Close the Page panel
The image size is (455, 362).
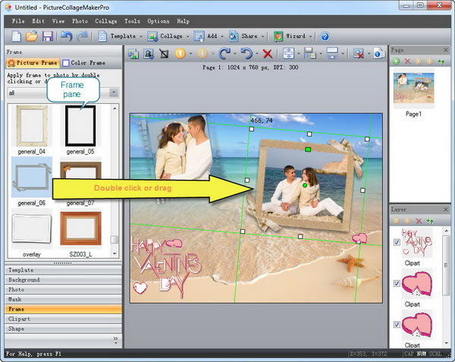[x=446, y=50]
